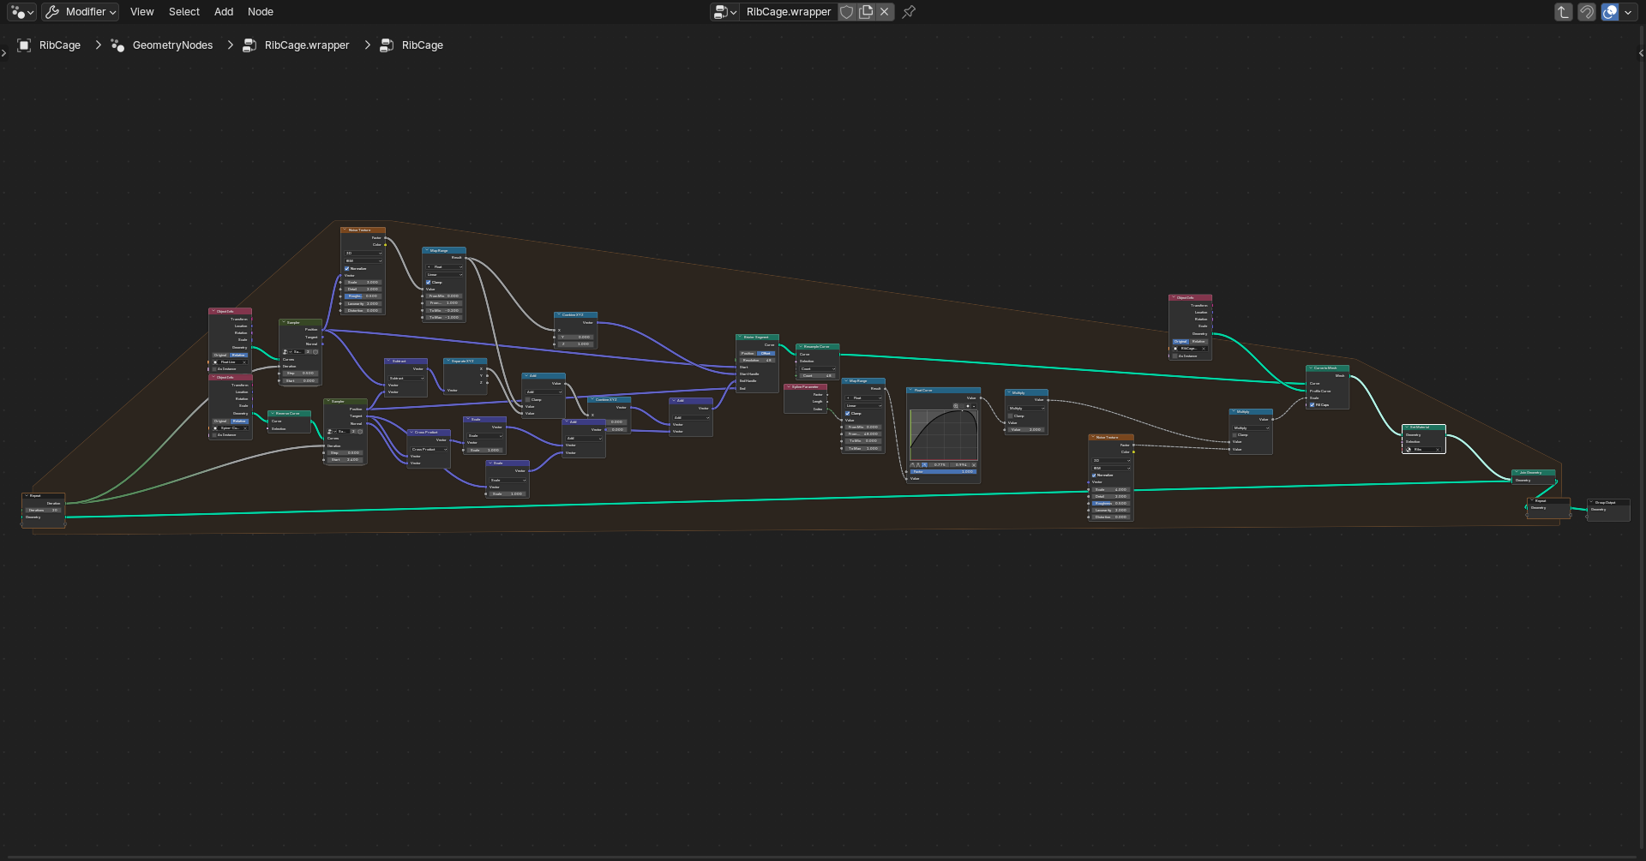Viewport: 1646px width, 861px height.
Task: Open the overlay options dropdown arrow
Action: (x=1628, y=12)
